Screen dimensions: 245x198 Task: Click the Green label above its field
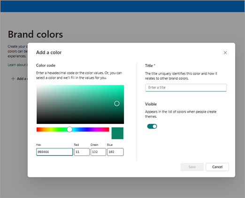coord(94,145)
